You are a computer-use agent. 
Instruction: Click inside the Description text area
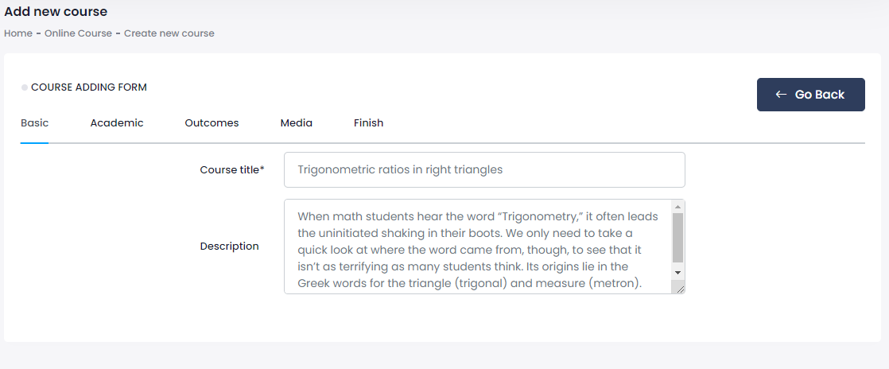(x=477, y=247)
